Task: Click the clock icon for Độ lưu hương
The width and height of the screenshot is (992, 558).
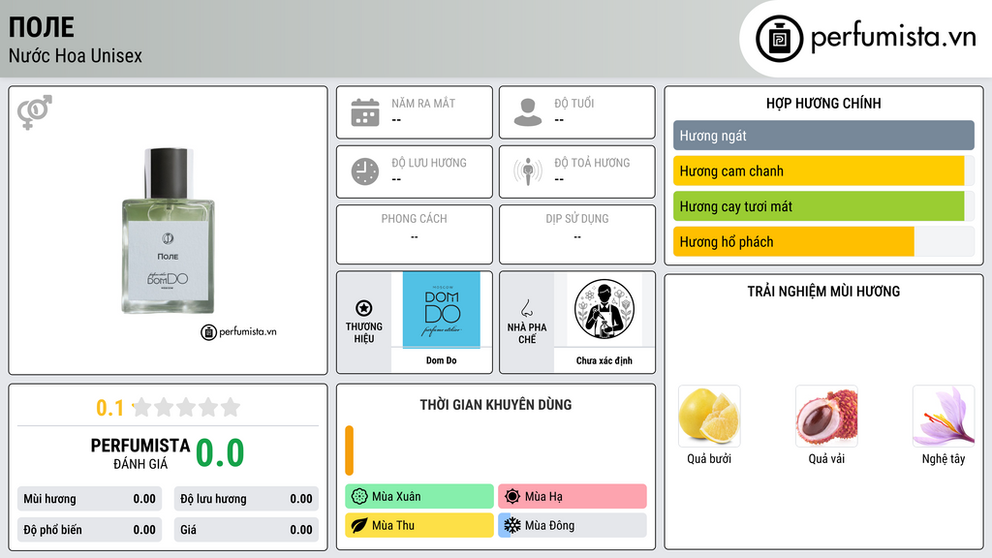Action: point(365,171)
